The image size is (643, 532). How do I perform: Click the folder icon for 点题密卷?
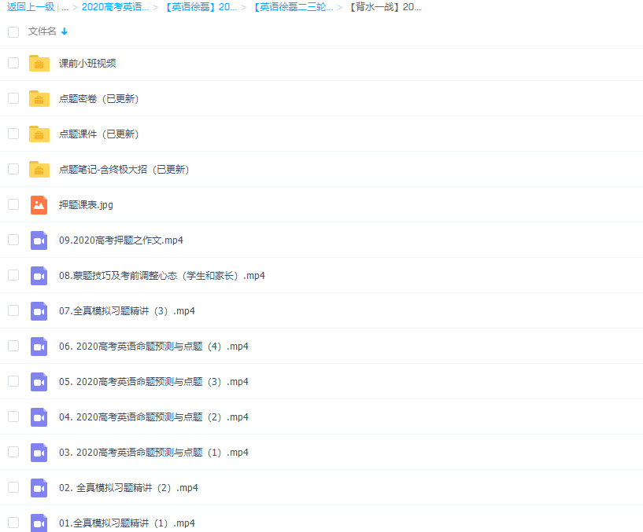39,98
